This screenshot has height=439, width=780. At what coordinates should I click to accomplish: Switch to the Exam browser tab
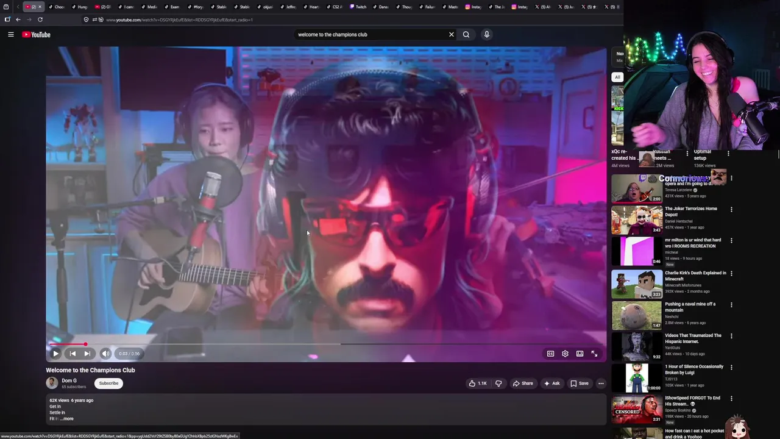pyautogui.click(x=172, y=7)
